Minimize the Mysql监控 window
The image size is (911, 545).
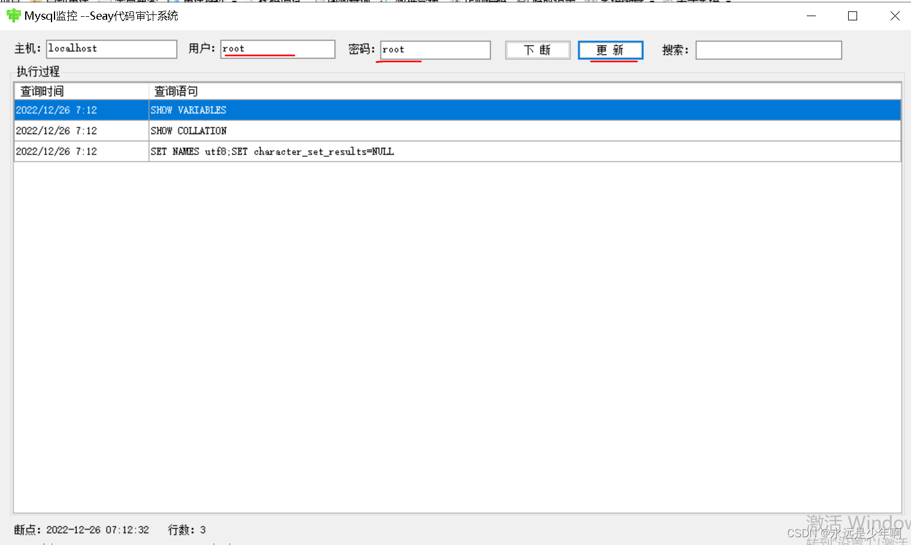tap(812, 16)
